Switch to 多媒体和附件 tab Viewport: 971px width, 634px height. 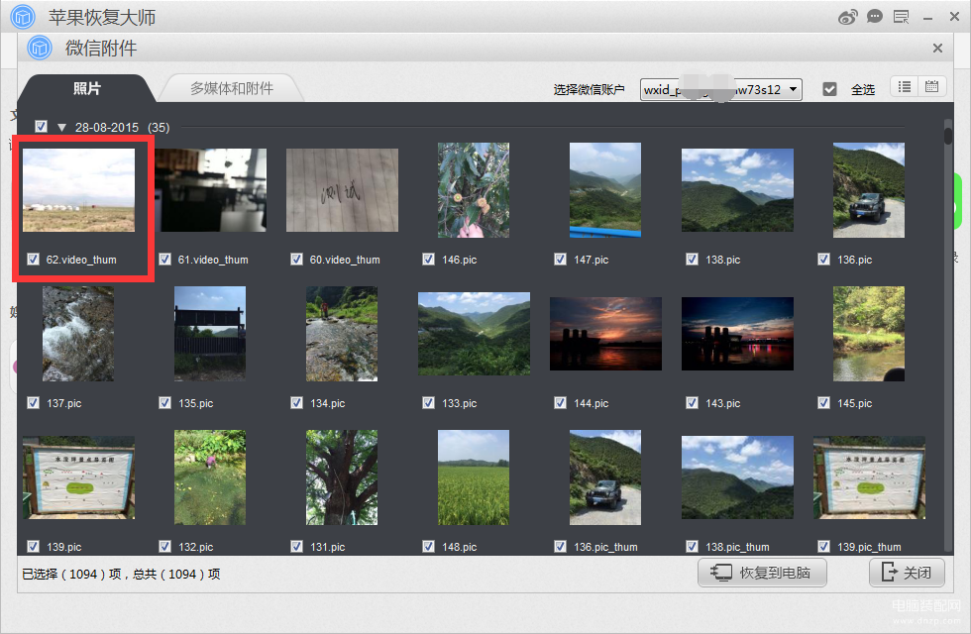[232, 88]
